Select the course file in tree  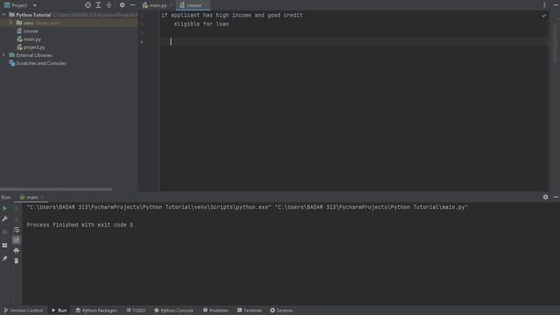(x=31, y=31)
